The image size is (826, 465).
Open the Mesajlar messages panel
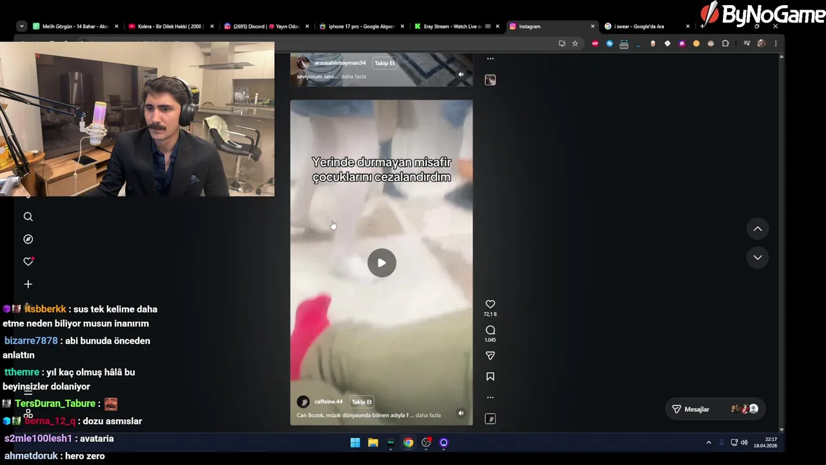715,409
